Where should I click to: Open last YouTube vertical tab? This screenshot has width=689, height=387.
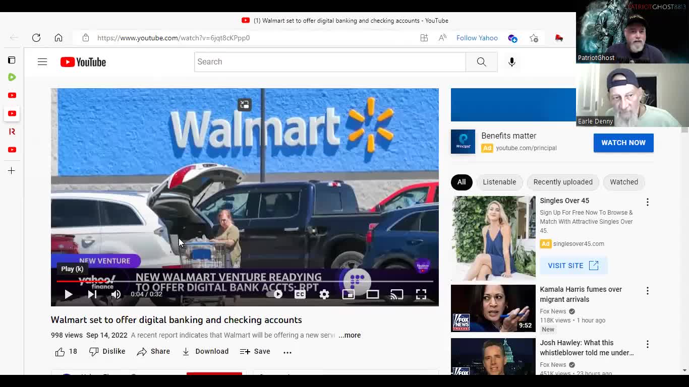pyautogui.click(x=12, y=150)
